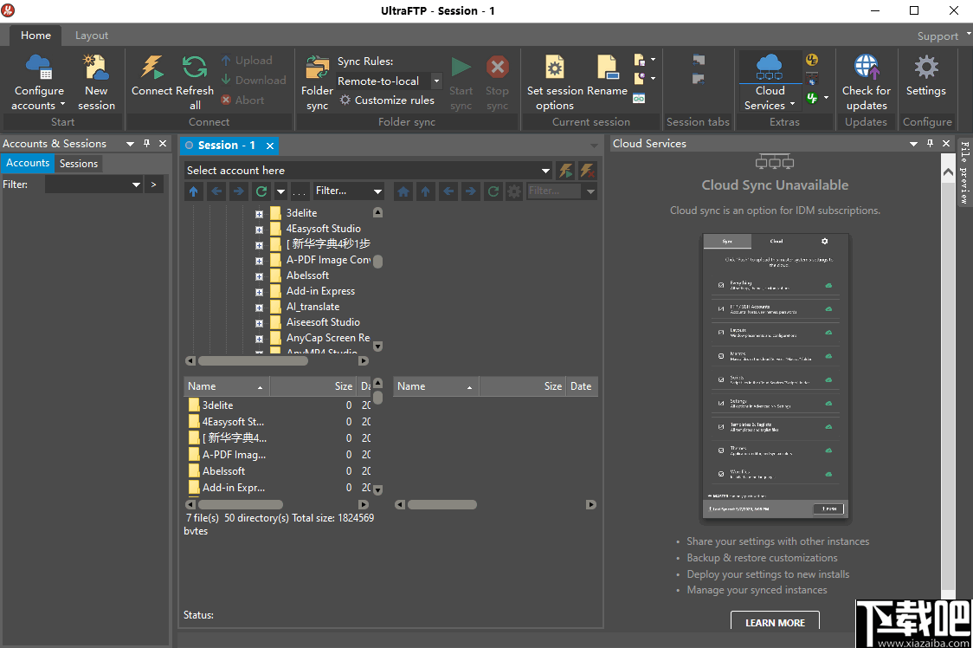The image size is (973, 648).
Task: Launch UltraEdit via the UE icon
Action: click(812, 61)
